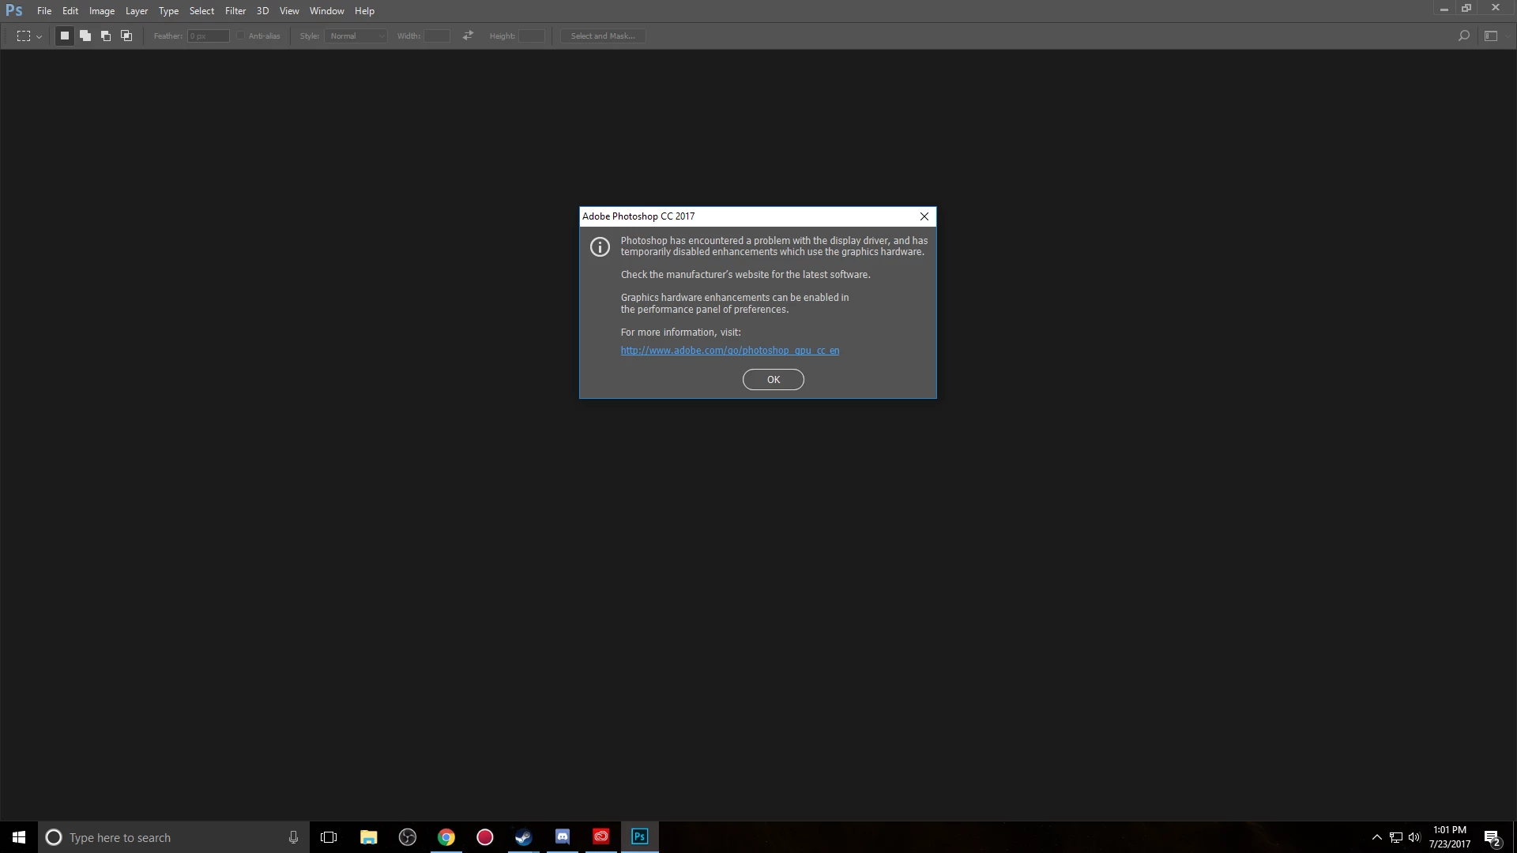Click the workspace switcher icon

click(1491, 36)
